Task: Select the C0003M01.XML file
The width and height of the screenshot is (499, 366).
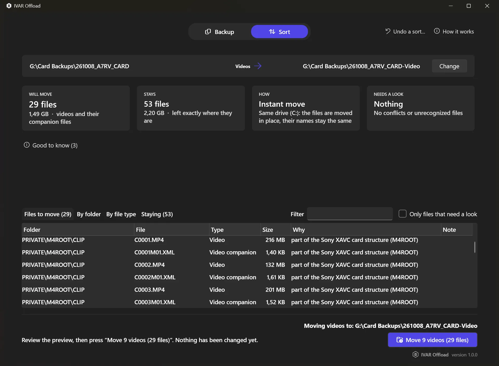Action: coord(155,302)
